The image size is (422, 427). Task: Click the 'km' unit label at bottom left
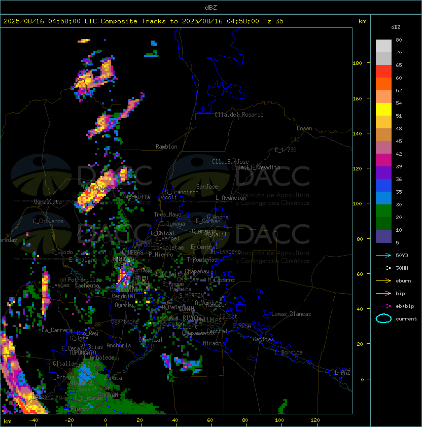(8, 421)
